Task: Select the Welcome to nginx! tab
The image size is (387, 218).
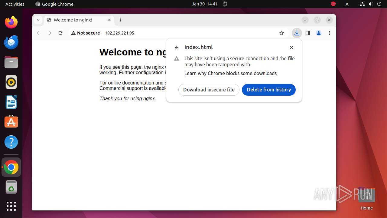Action: coord(79,20)
